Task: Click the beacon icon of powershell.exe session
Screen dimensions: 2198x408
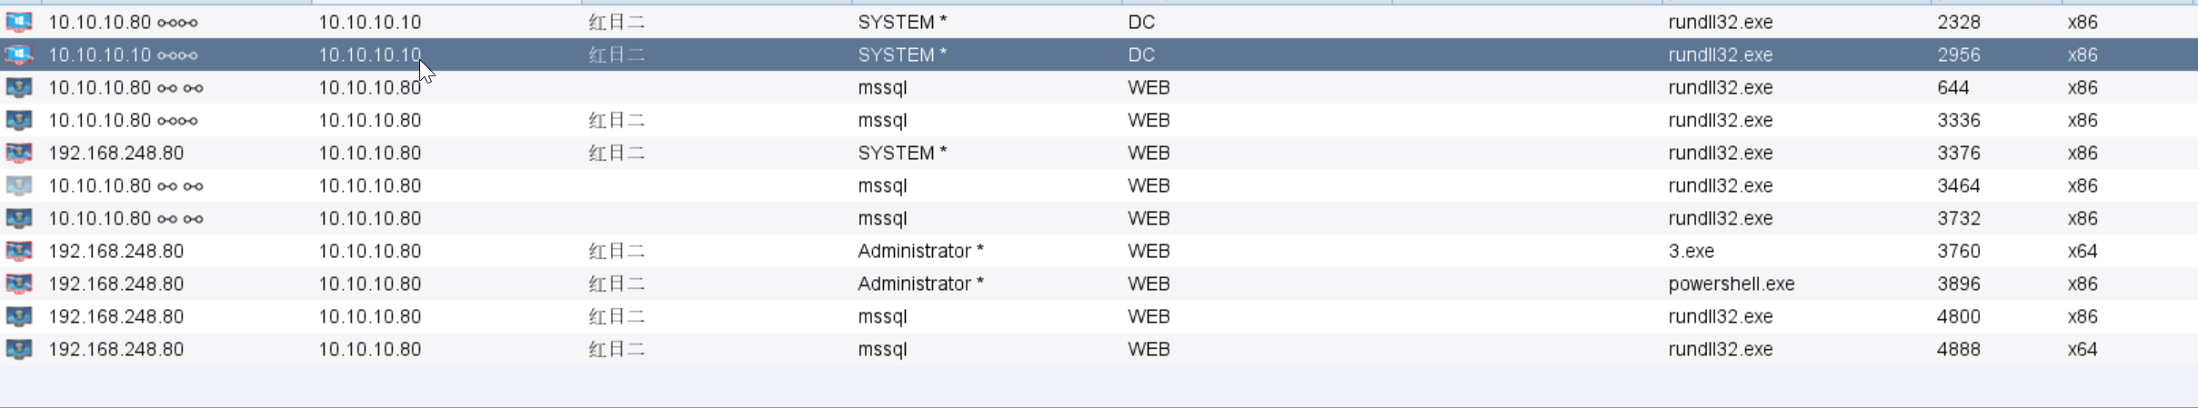Action: pyautogui.click(x=18, y=284)
